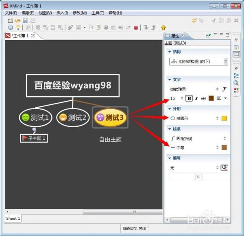244x236 pixels.
Task: Open a file with the folder icon
Action: (x=18, y=21)
